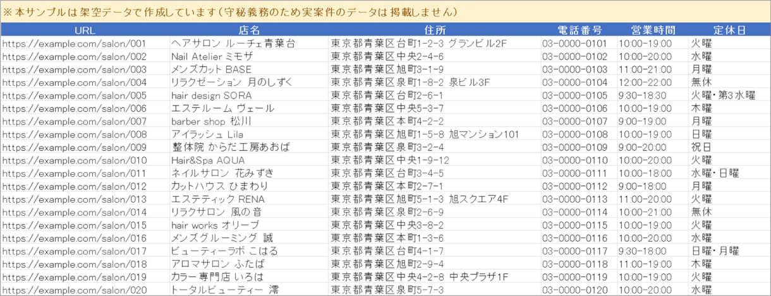The width and height of the screenshot is (771, 296).
Task: Select the cell リラクゼーション 月のしずく
Action: click(249, 83)
